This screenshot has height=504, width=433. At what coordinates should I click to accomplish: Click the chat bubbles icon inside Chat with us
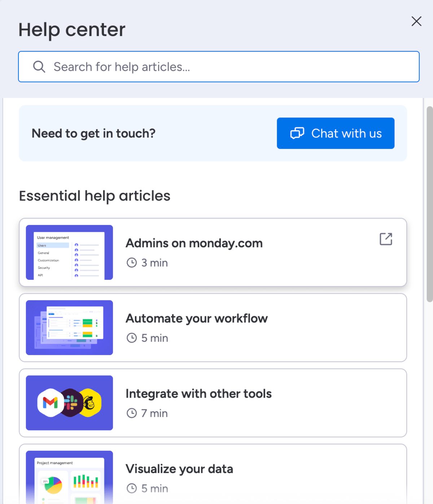(x=297, y=133)
